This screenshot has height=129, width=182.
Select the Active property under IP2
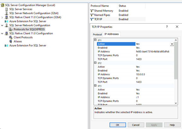click(x=135, y=67)
